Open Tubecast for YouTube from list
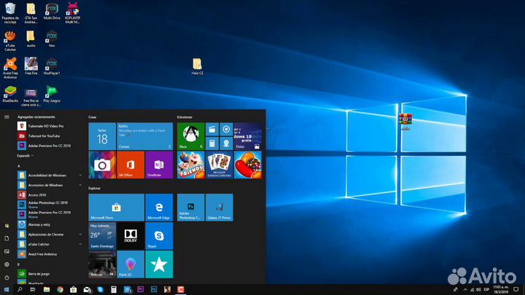The width and height of the screenshot is (525, 295). point(50,135)
